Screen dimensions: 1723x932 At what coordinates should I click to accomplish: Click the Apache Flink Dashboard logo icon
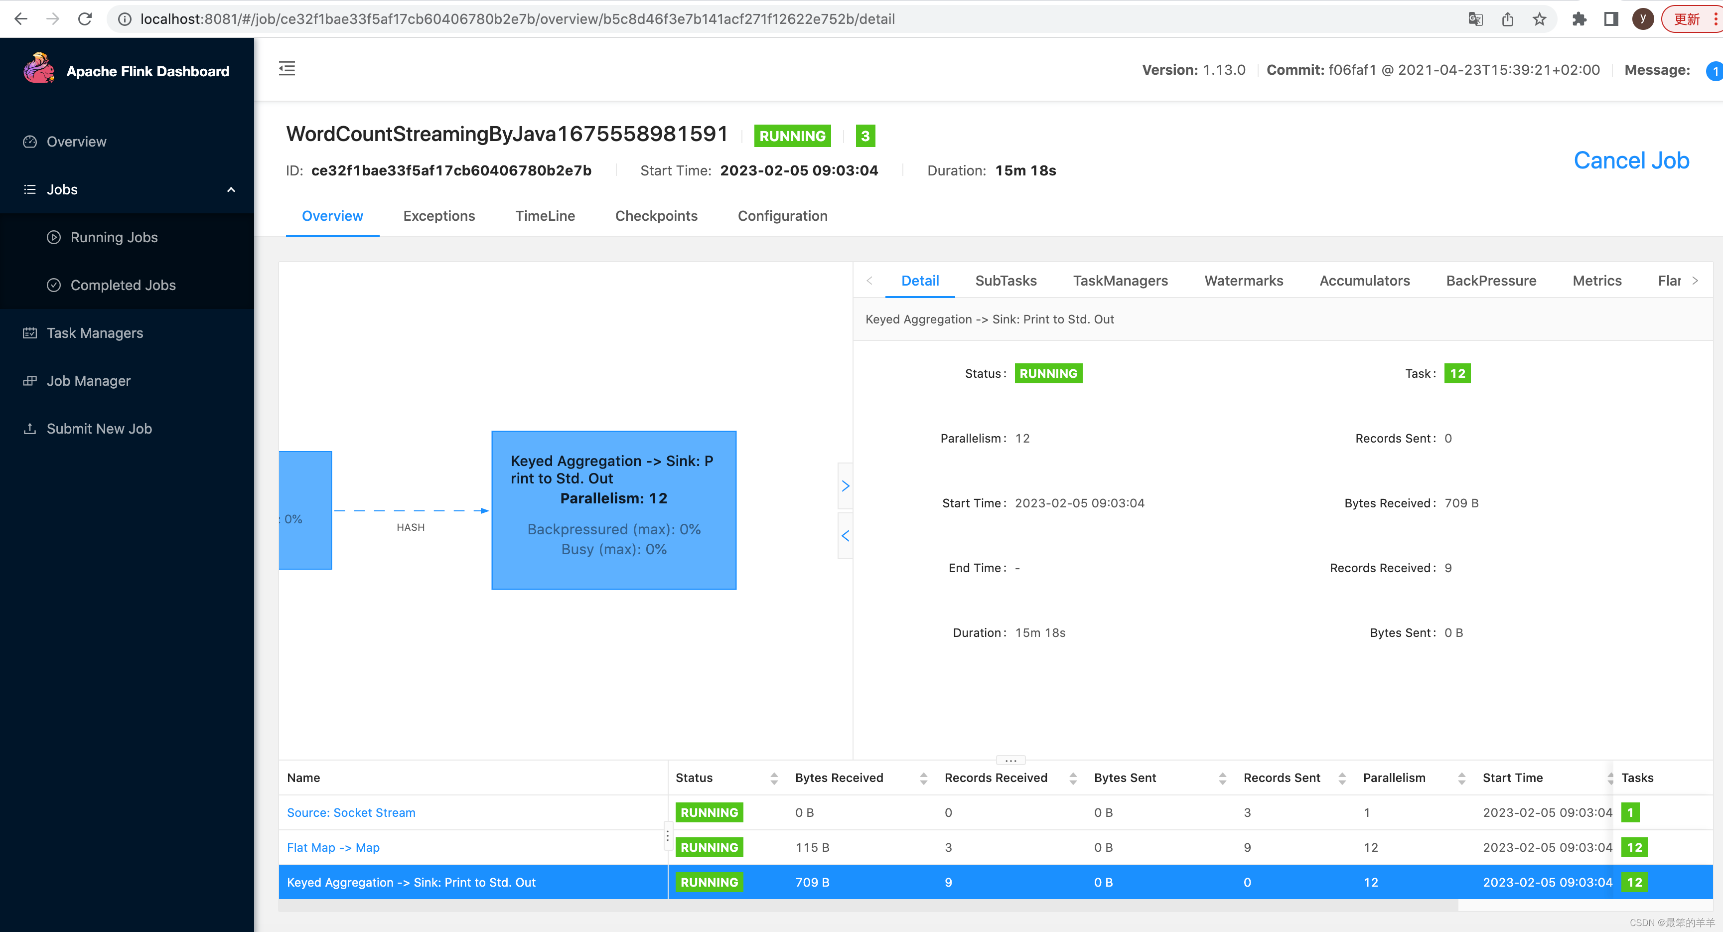(40, 70)
